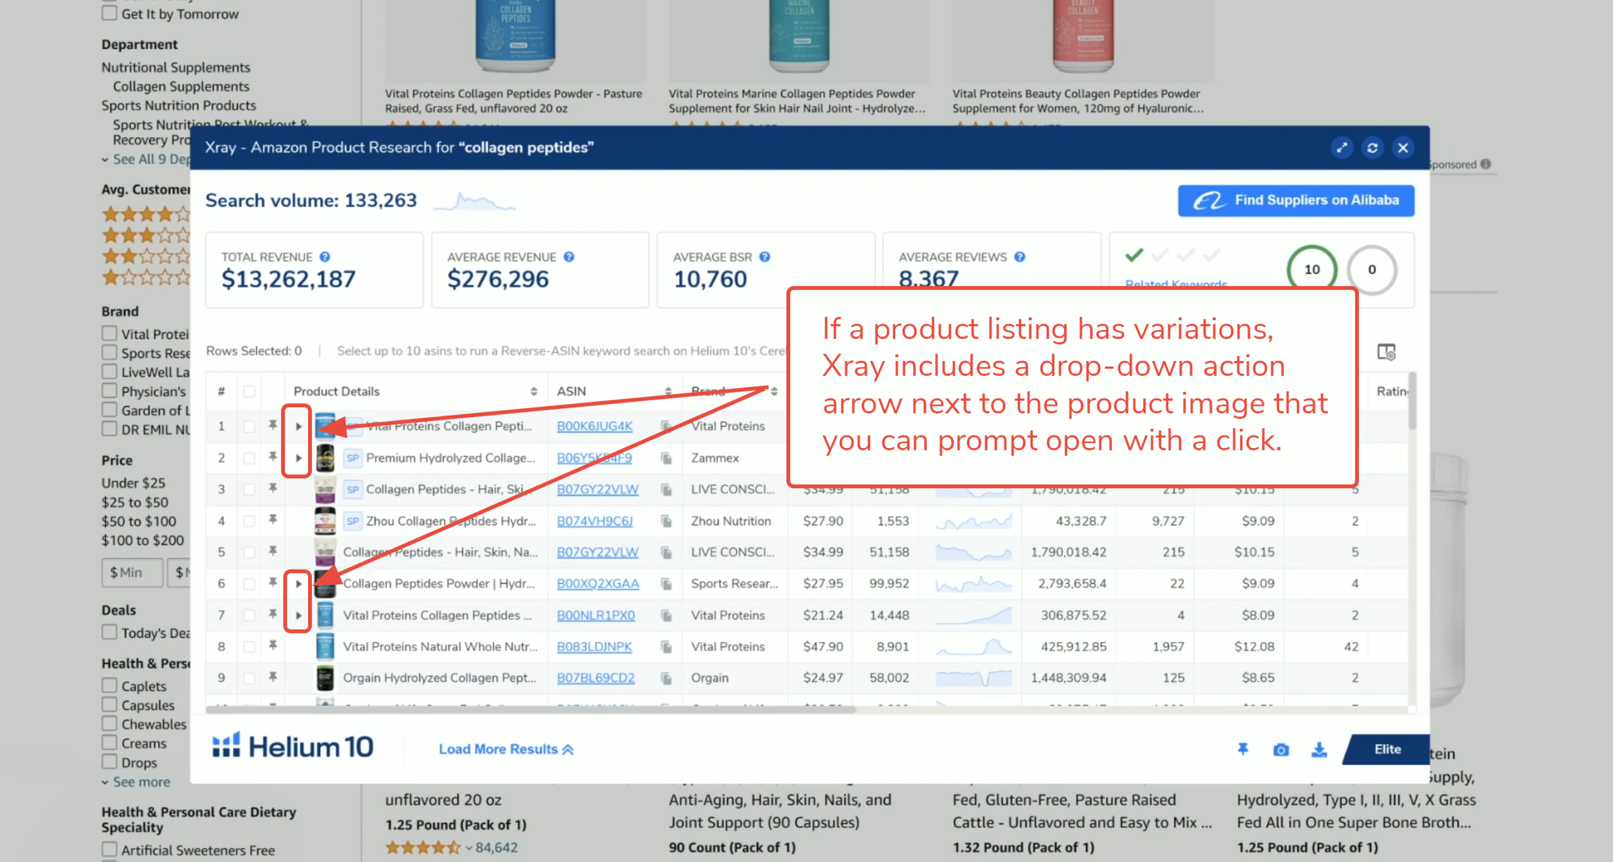Screen dimensions: 1613x862
Task: Sort table by ASIN column header
Action: 667,391
